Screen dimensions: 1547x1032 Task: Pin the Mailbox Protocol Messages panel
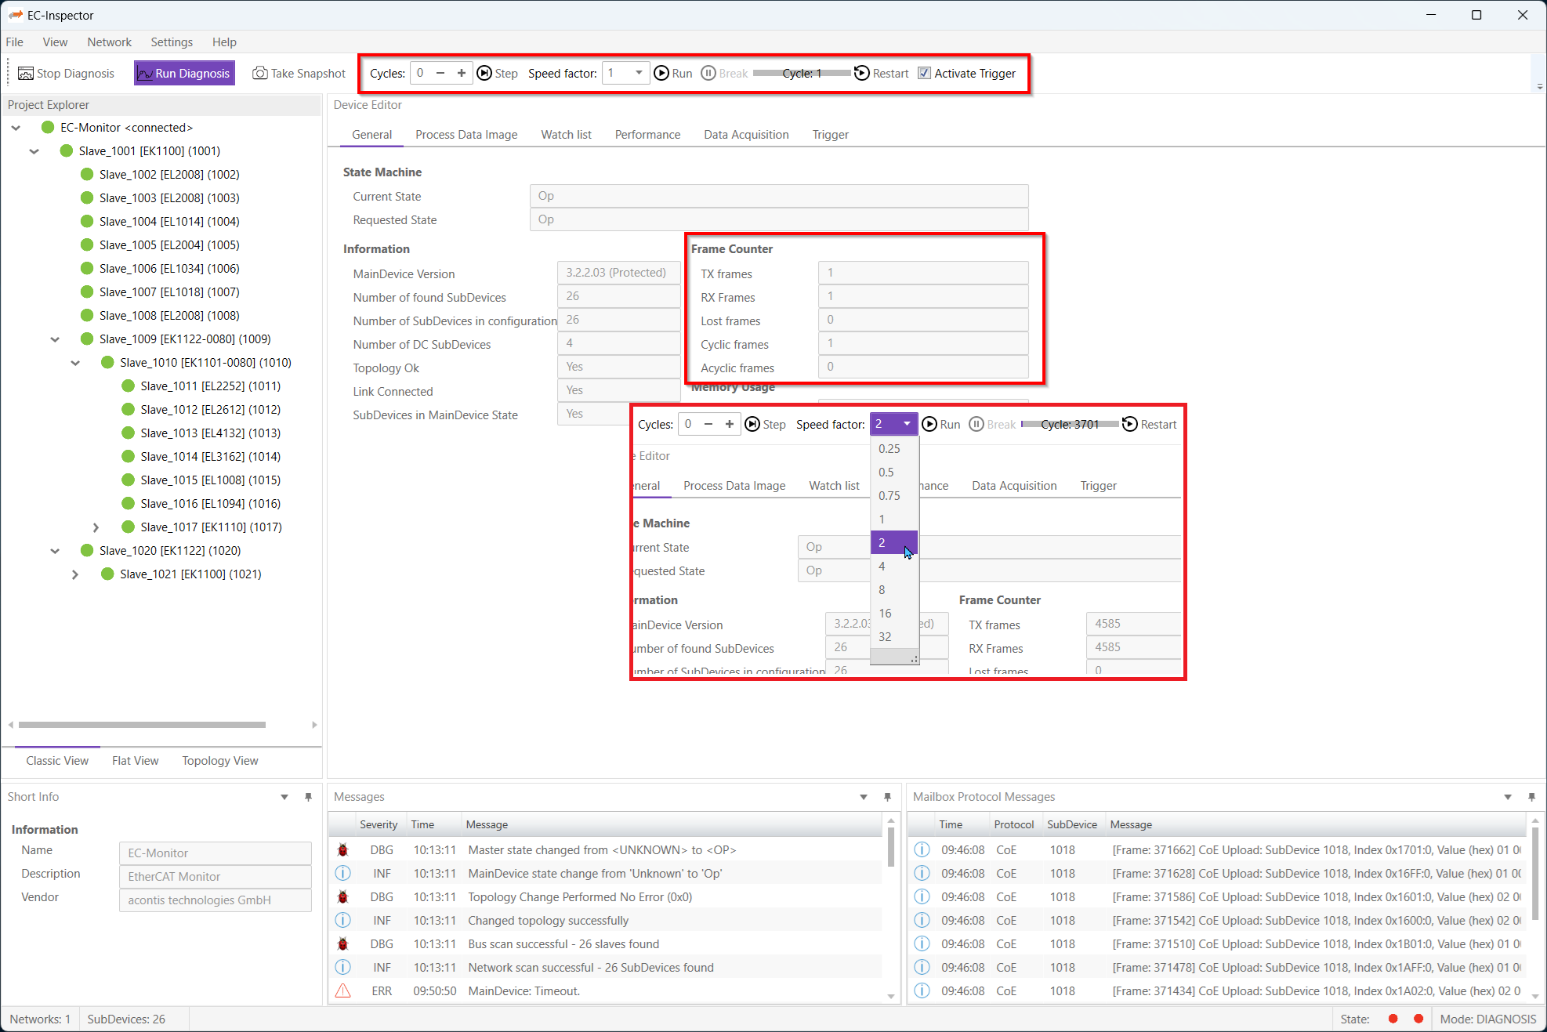point(1532,796)
